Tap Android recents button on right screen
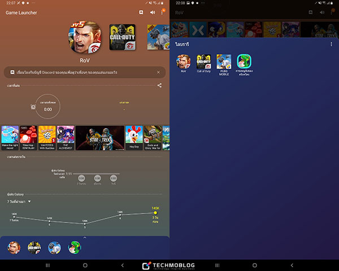Viewport: 339px width, 271px height. tap(218, 265)
